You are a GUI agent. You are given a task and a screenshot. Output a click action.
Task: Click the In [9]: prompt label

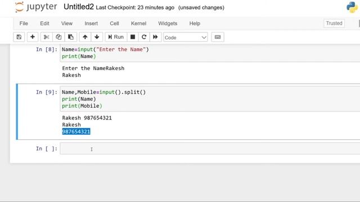46,92
